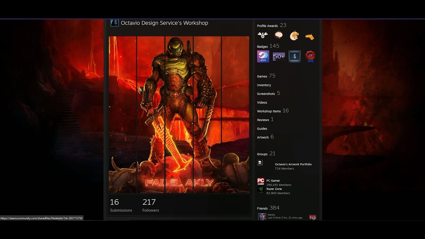Open the workshop owner avatar icon
Image resolution: width=425 pixels, height=239 pixels.
pyautogui.click(x=115, y=23)
